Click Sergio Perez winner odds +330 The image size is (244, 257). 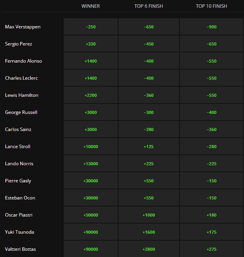(x=91, y=44)
